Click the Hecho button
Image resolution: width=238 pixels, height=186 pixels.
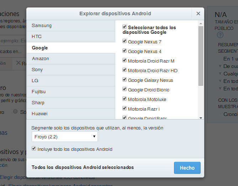(x=187, y=168)
